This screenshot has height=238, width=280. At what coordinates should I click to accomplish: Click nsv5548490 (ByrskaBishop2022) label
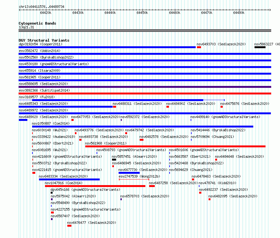(78, 203)
